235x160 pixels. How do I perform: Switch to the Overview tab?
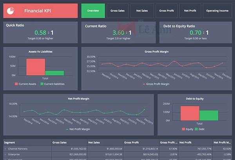pos(93,11)
